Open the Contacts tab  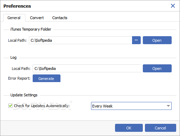(60, 18)
